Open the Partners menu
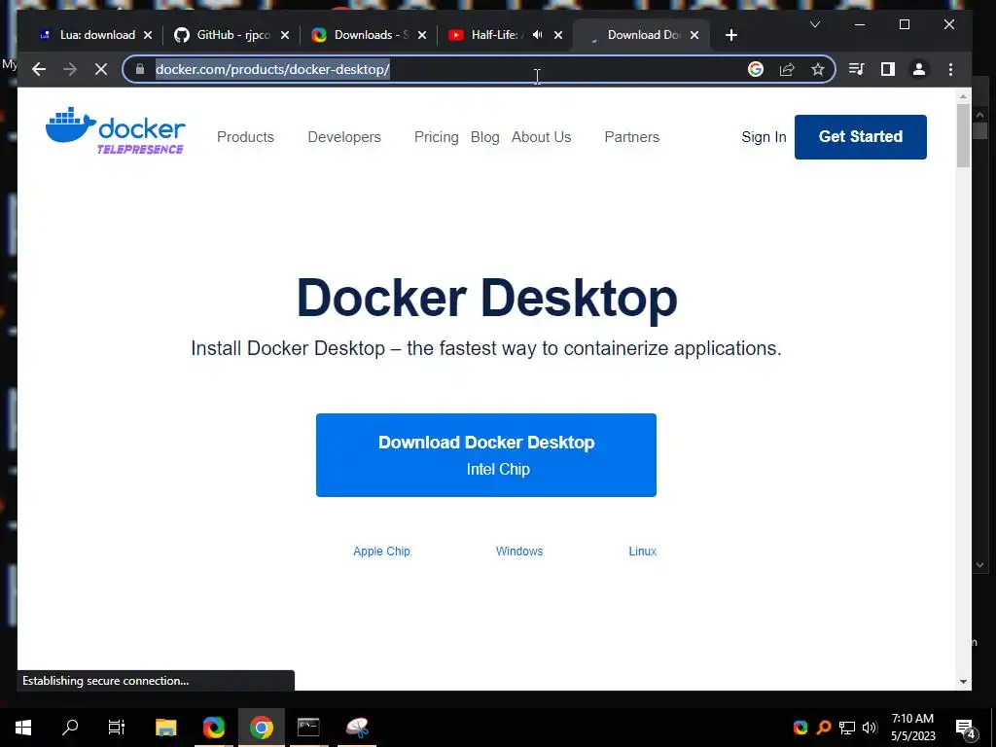 632,137
